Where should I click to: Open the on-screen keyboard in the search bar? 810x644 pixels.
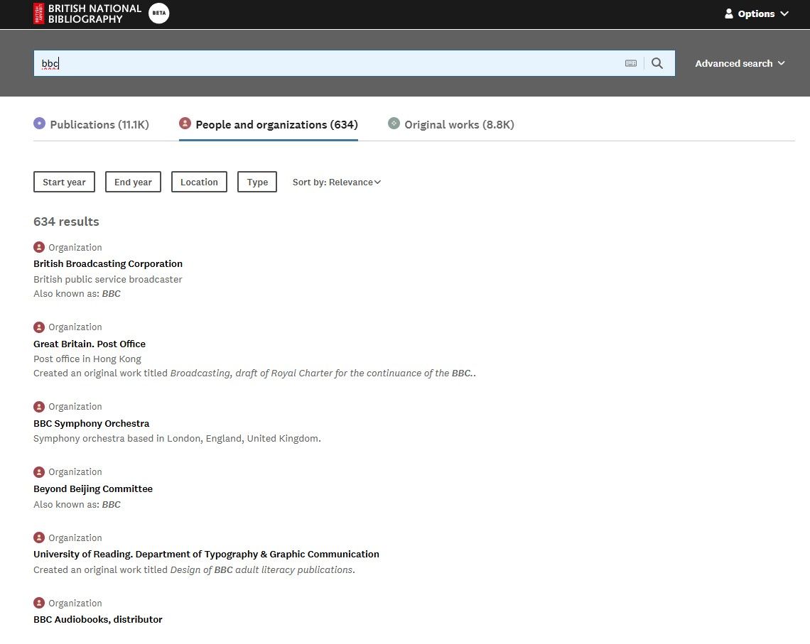point(631,63)
